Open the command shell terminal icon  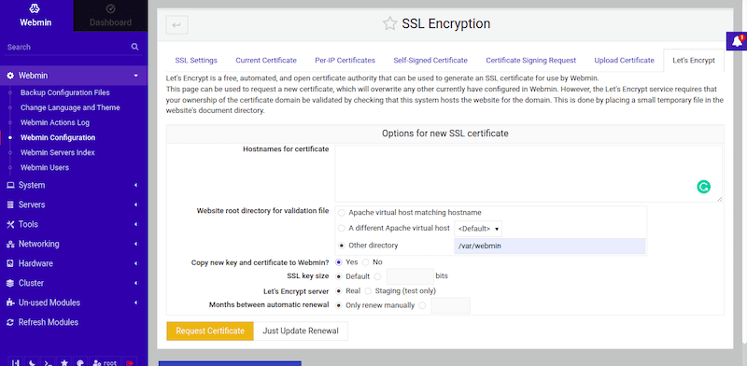[48, 362]
